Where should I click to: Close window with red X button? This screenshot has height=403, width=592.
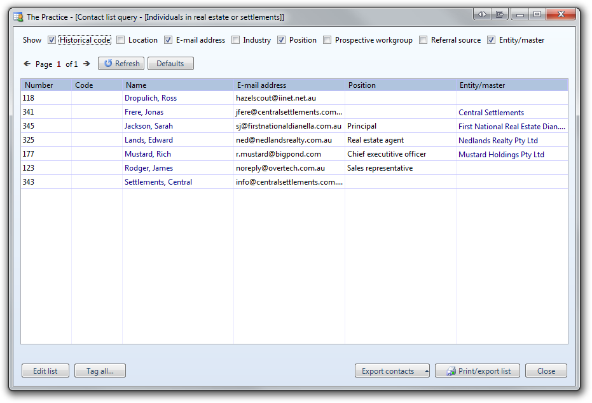[x=561, y=15]
